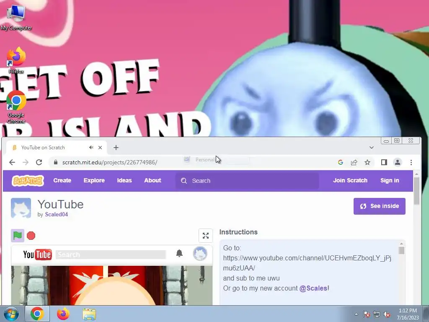Open Ideas in Scratch nav
429x322 pixels.
[x=124, y=180]
